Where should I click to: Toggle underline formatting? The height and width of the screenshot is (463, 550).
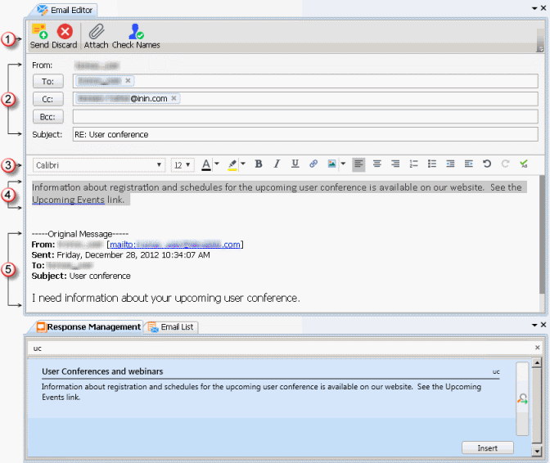pyautogui.click(x=295, y=164)
